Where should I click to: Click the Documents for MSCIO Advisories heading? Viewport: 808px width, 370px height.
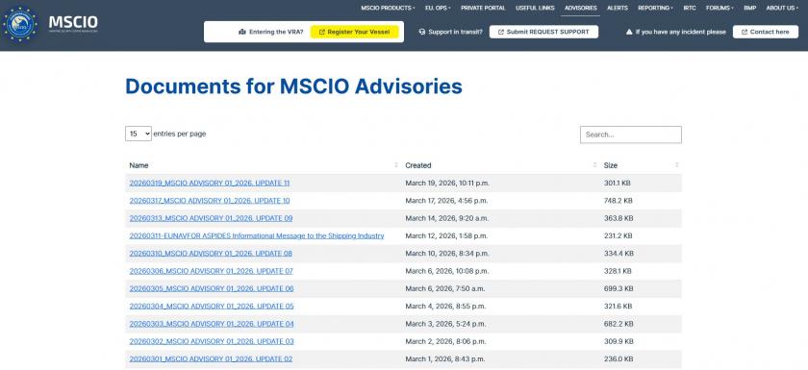[x=293, y=86]
